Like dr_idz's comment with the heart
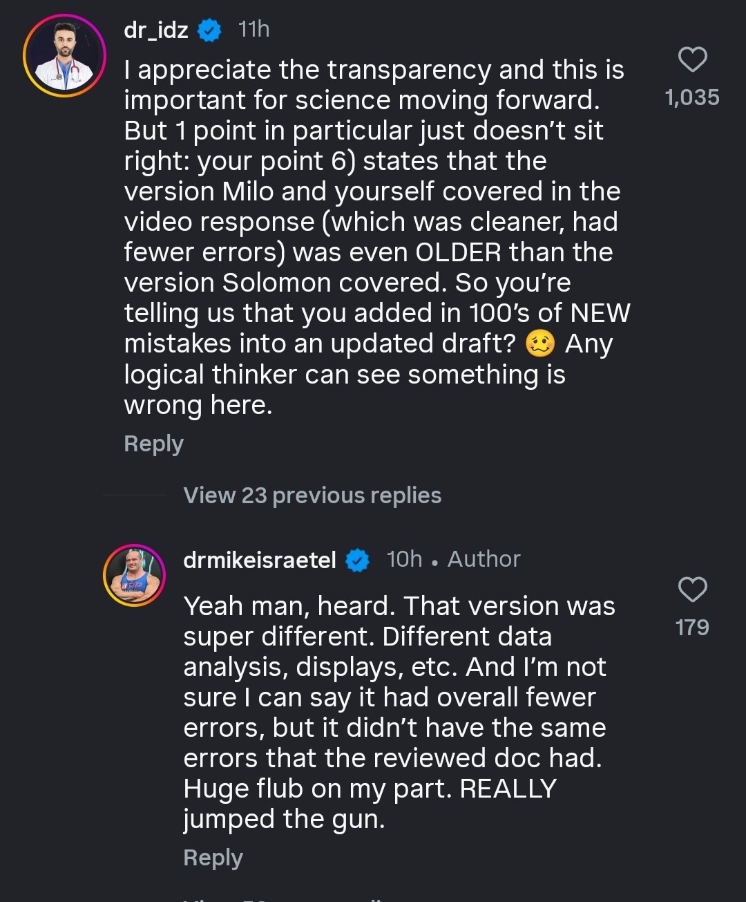 692,60
